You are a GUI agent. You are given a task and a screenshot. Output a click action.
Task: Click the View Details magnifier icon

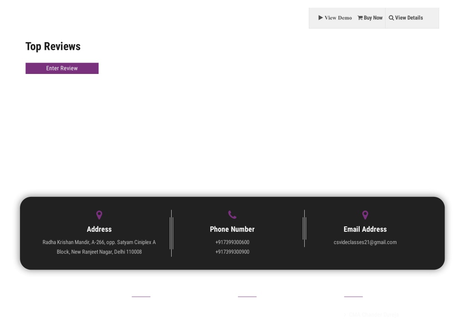(x=391, y=18)
